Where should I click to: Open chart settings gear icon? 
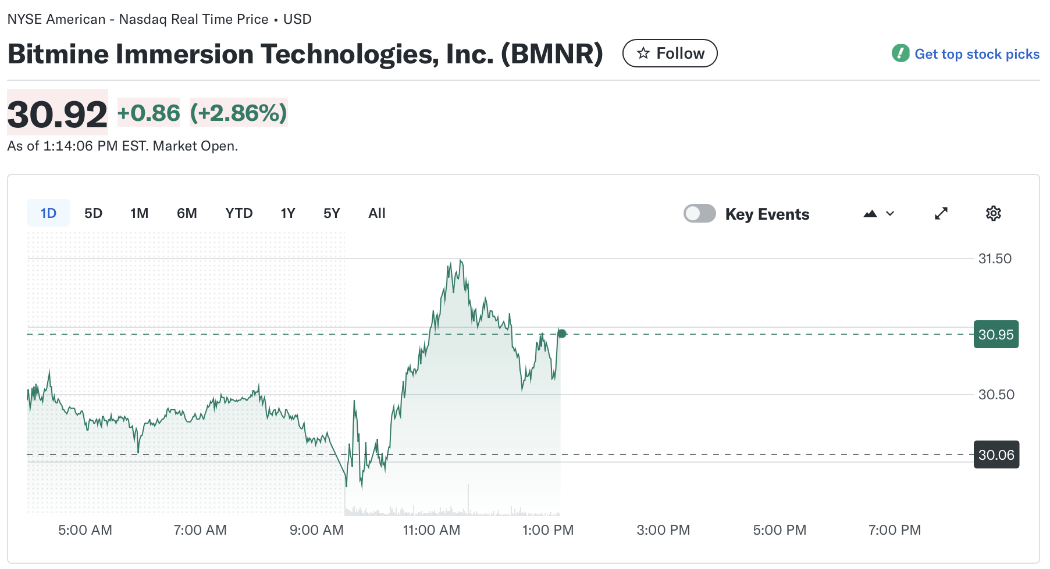pos(993,213)
